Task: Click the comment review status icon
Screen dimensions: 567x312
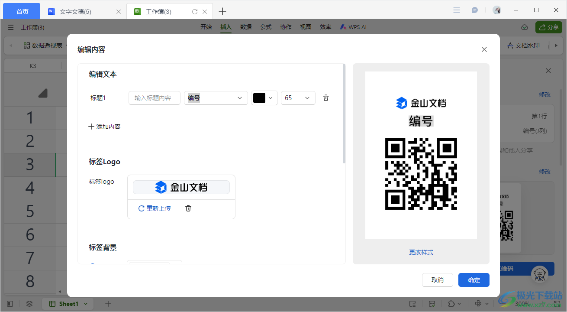Action: pyautogui.click(x=432, y=304)
